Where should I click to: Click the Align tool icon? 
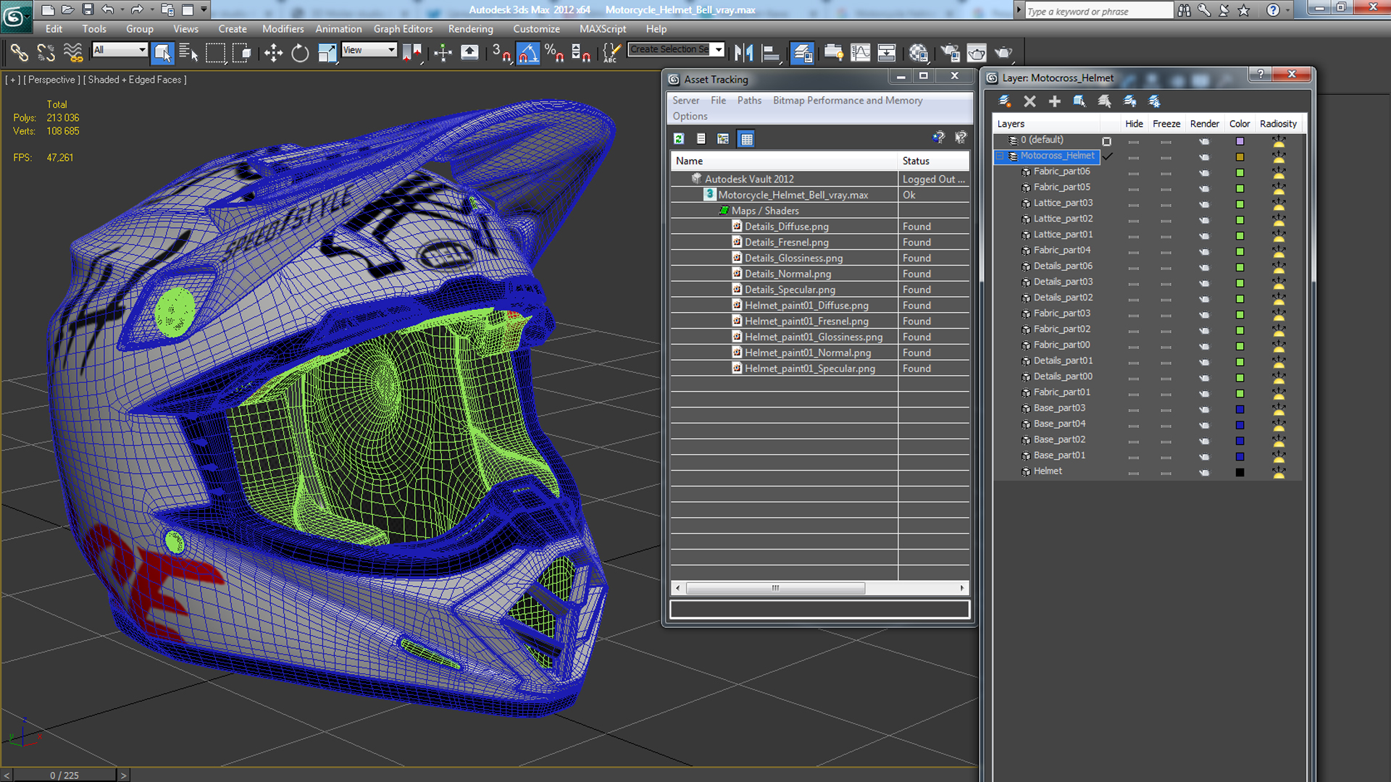pos(771,52)
